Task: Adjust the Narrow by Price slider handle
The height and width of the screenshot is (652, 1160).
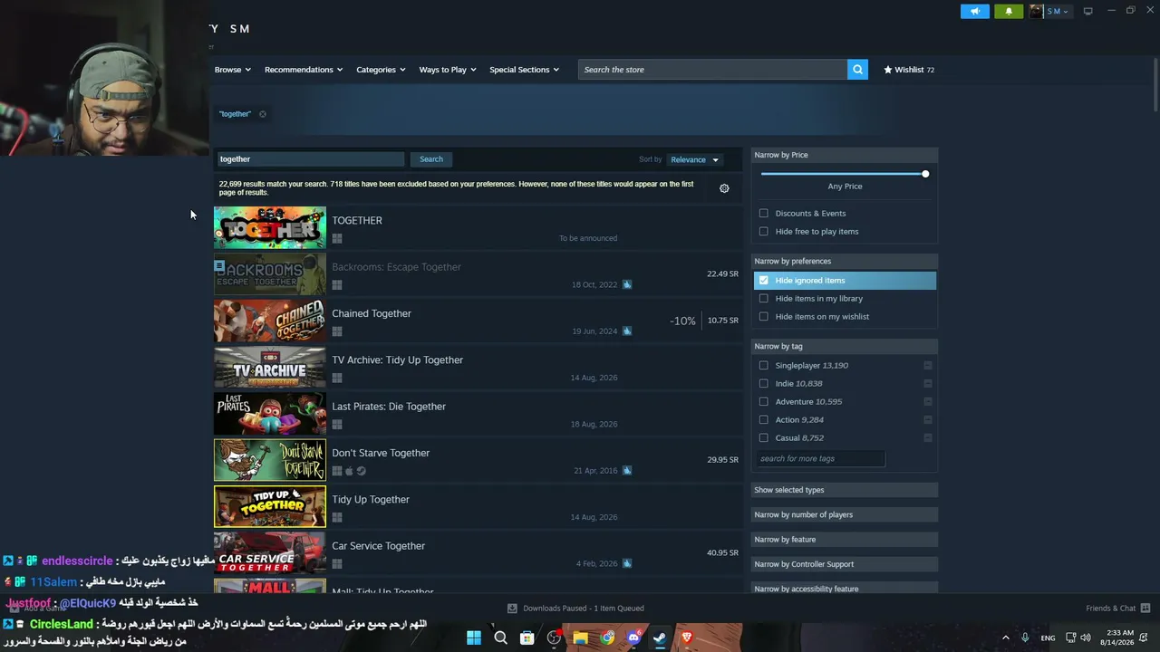Action: point(925,174)
